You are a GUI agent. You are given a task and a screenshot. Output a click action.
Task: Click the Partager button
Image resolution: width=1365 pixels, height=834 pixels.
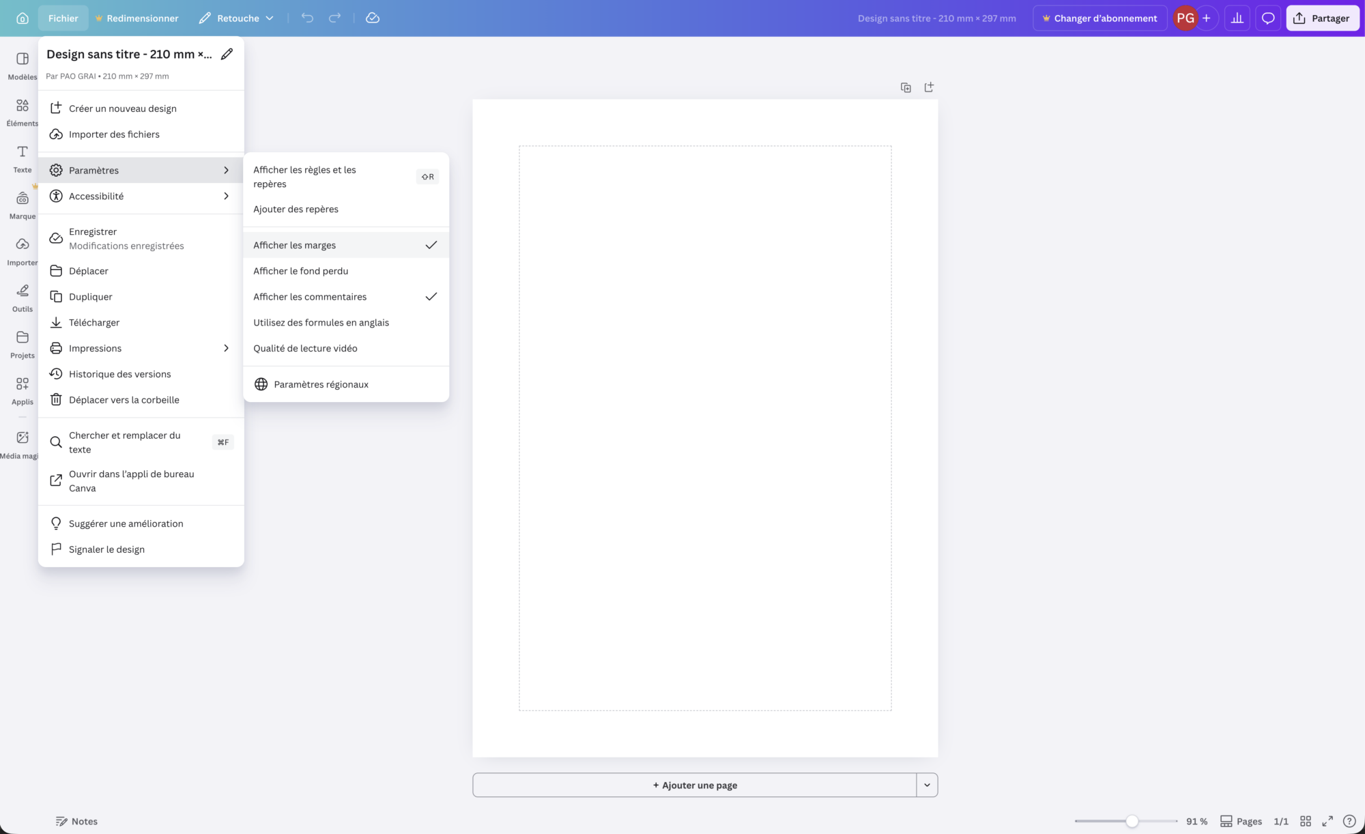1322,18
